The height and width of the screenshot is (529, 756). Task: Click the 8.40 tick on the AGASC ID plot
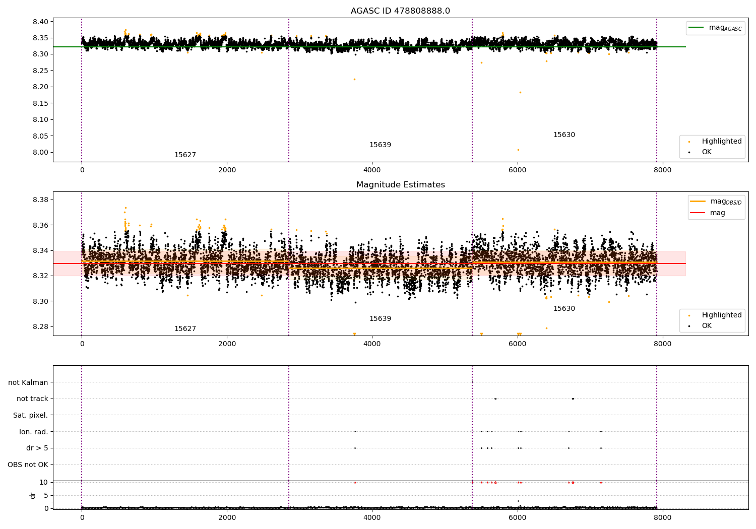[x=40, y=22]
